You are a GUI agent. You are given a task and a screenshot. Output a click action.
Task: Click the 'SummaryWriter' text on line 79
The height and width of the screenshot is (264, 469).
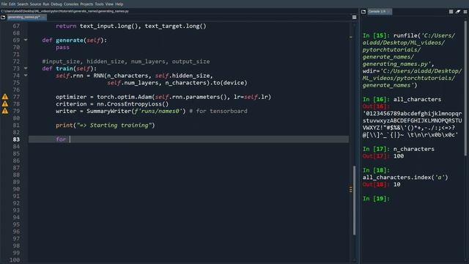point(109,111)
